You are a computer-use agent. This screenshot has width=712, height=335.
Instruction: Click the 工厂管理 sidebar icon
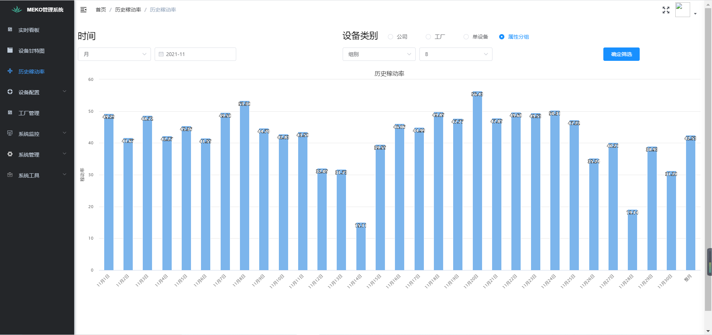pos(10,113)
